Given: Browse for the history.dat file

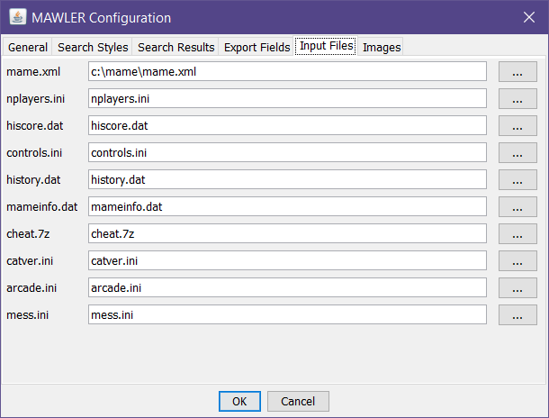Looking at the screenshot, I should point(517,180).
